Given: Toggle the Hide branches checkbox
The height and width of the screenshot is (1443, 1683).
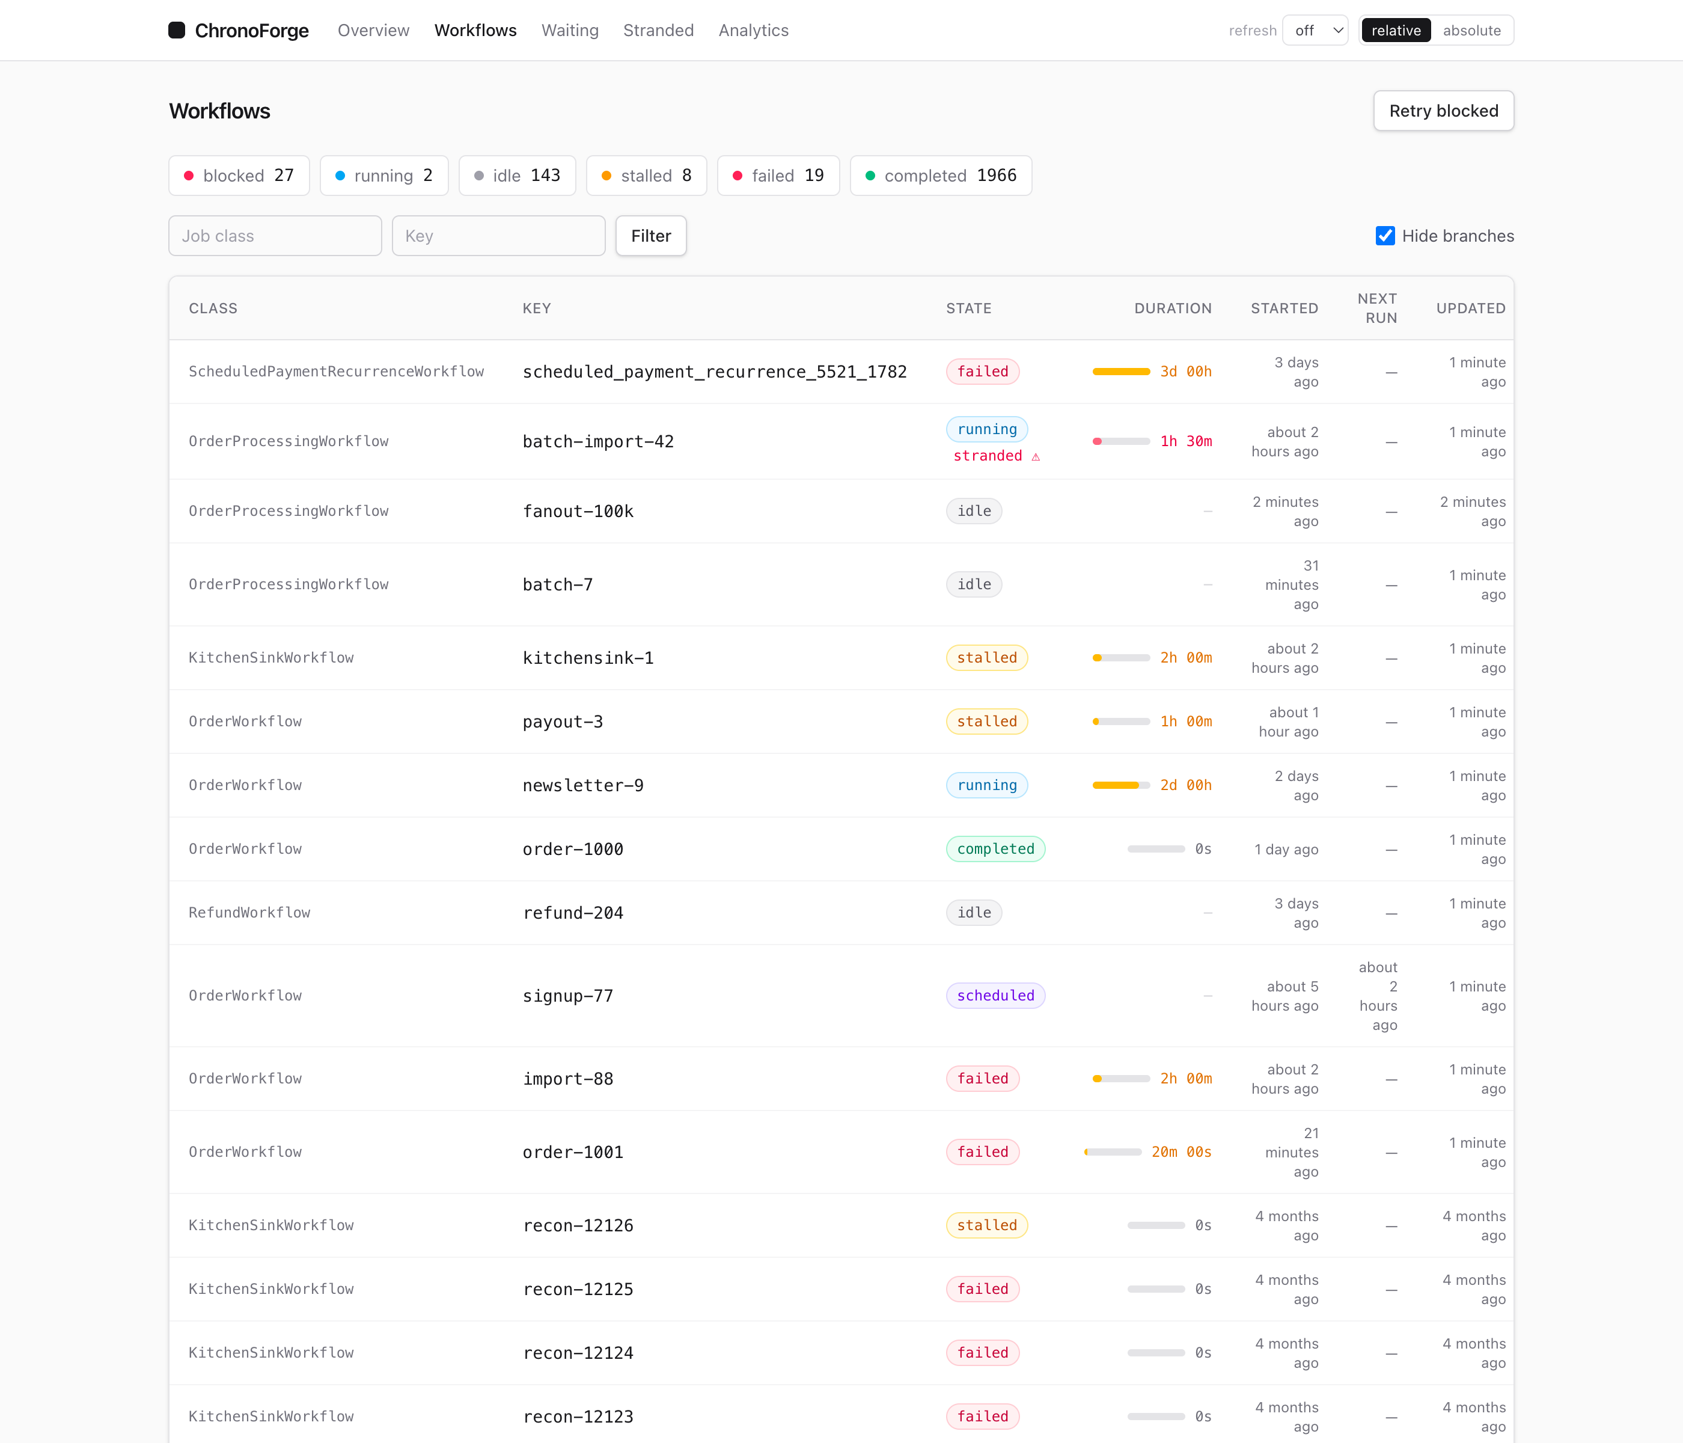Looking at the screenshot, I should (1385, 236).
